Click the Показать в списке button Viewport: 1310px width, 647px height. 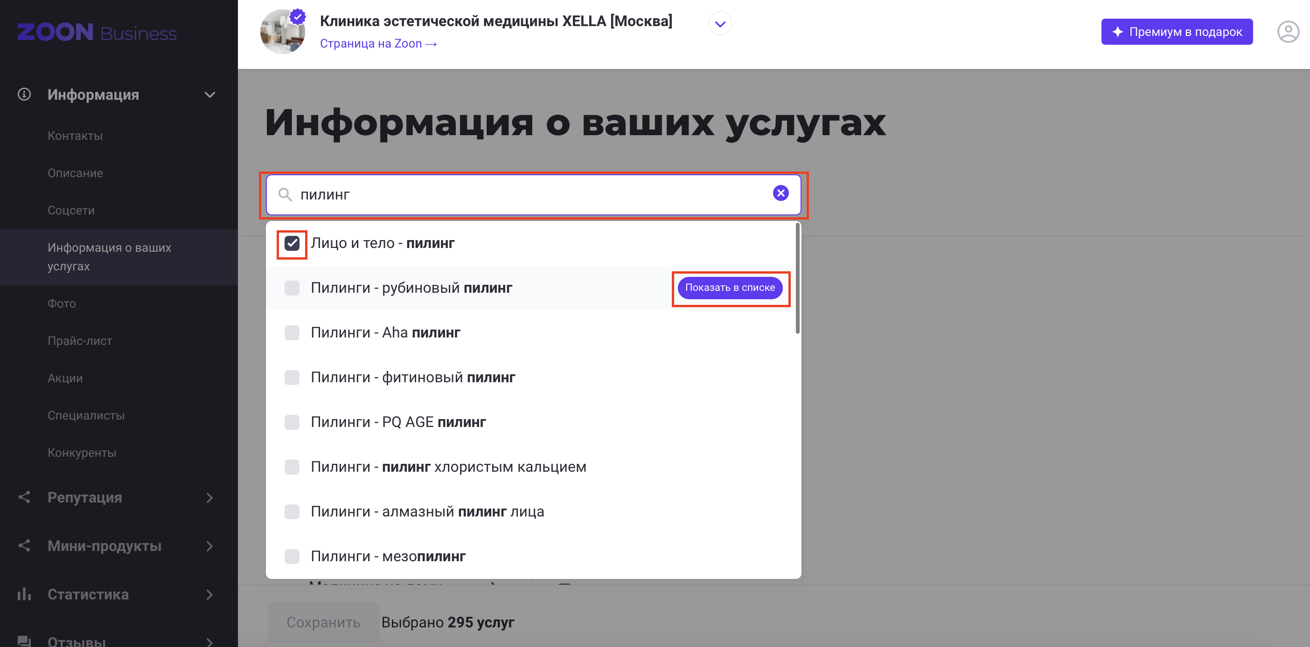pyautogui.click(x=730, y=288)
